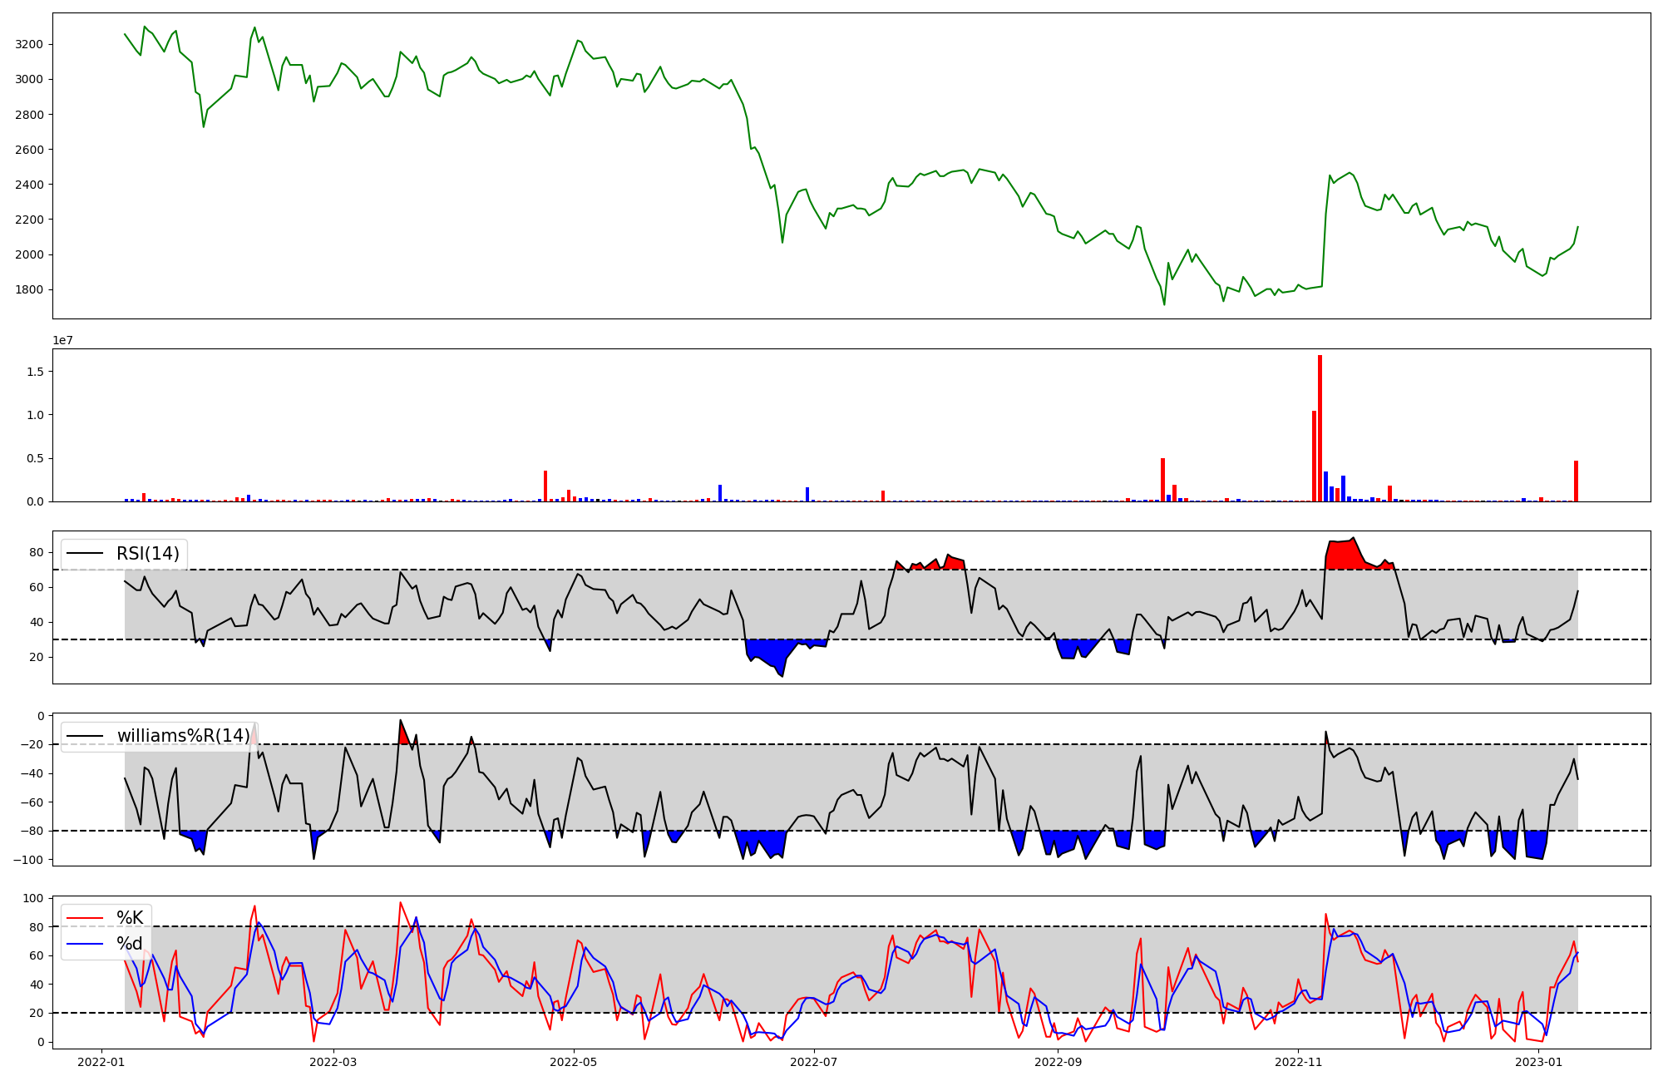Click the 2022-03 x-axis date label

tap(333, 1062)
